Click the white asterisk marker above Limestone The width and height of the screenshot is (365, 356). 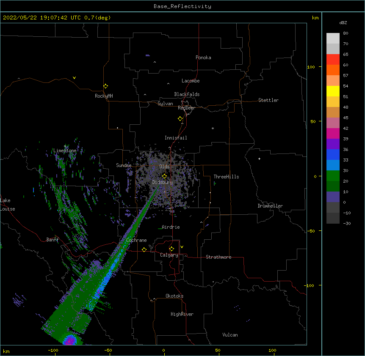click(x=65, y=146)
